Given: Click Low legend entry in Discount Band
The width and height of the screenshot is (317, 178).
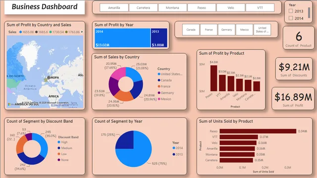Looking at the screenshot, I should point(62,154).
